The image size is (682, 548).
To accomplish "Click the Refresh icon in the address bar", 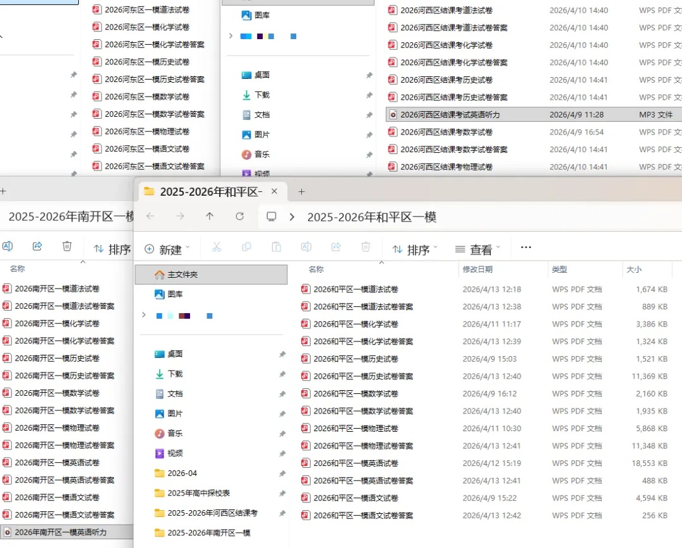I will click(x=240, y=216).
